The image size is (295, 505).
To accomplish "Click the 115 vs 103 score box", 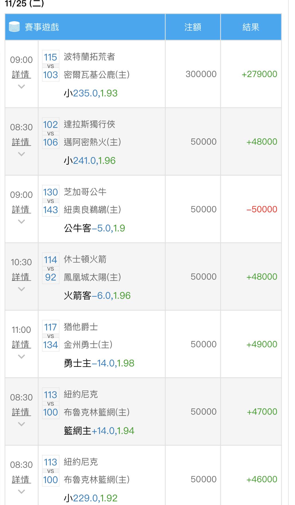I will pyautogui.click(x=51, y=66).
